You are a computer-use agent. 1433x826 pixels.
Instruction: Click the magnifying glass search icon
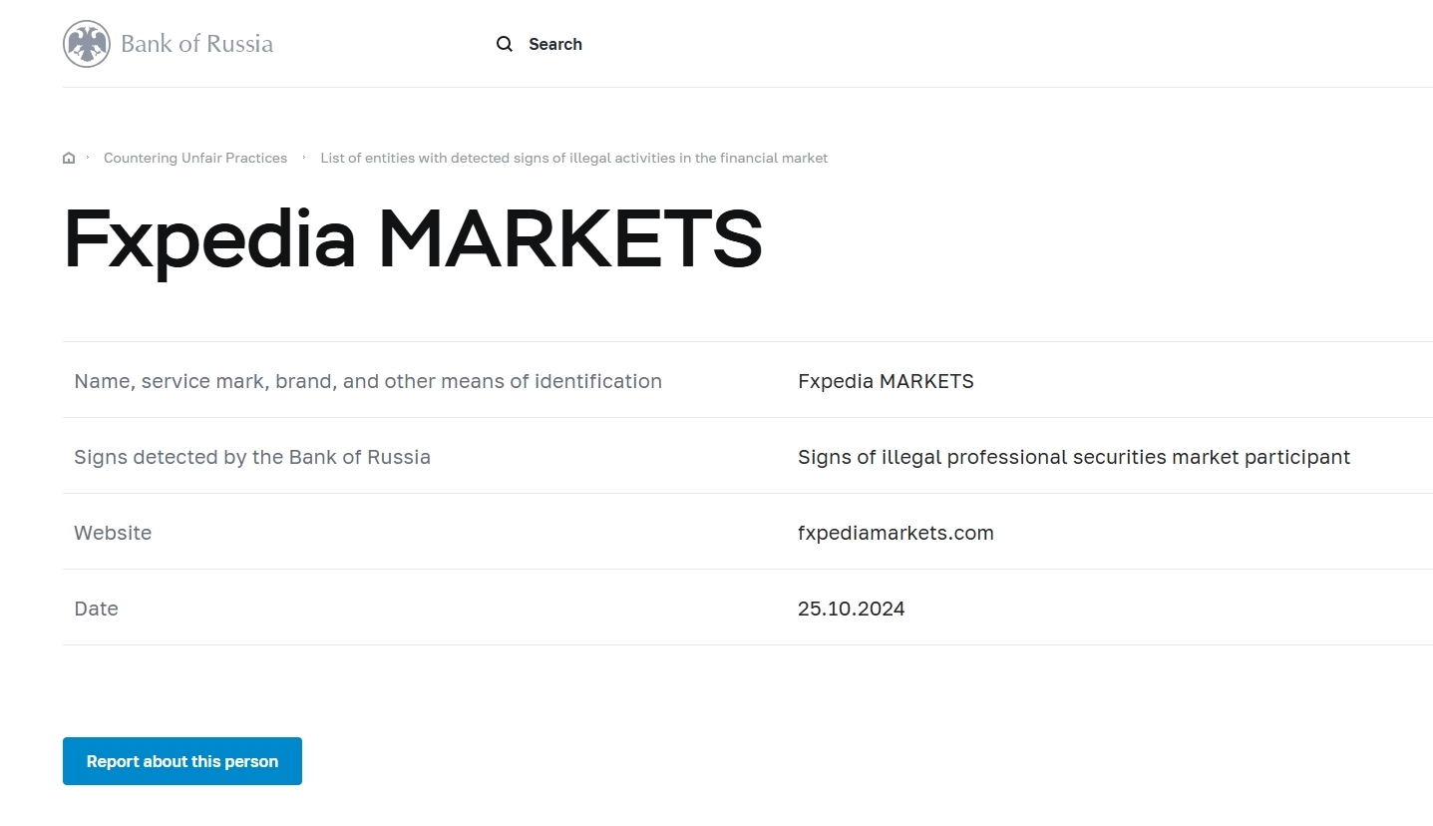(x=505, y=44)
